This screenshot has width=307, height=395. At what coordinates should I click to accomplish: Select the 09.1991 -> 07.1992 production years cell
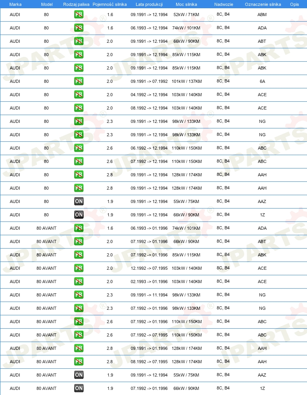coord(149,81)
